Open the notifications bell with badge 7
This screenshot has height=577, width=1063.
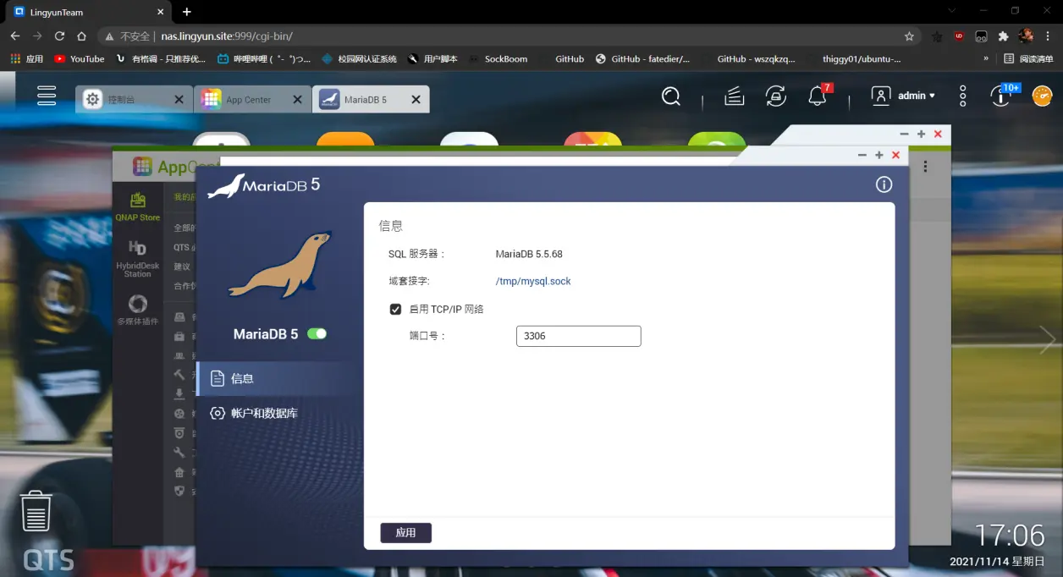click(818, 96)
